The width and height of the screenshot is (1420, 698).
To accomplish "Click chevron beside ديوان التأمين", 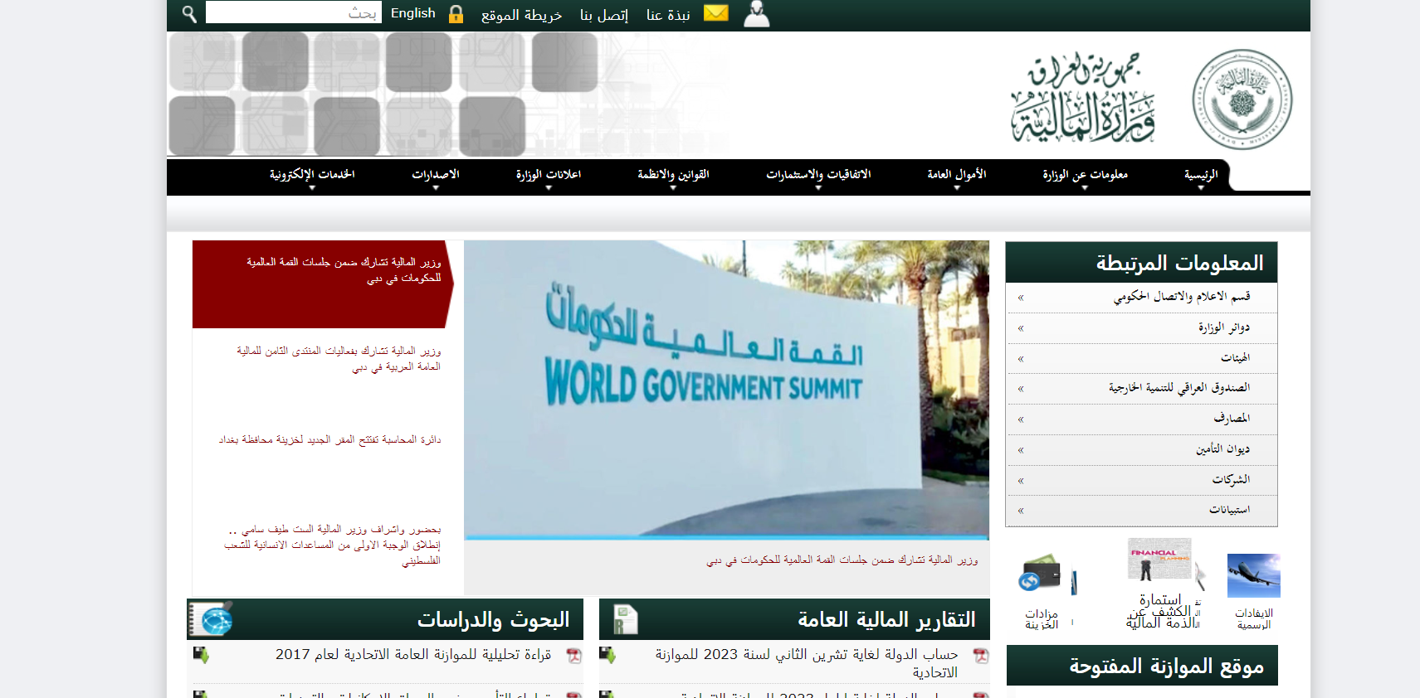I will pos(1021,450).
